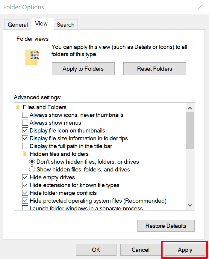Select Don't show hidden files radio button
This screenshot has width=209, height=259.
point(32,162)
